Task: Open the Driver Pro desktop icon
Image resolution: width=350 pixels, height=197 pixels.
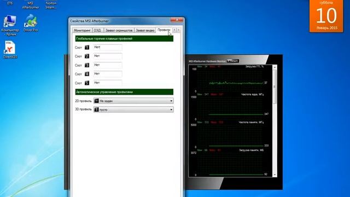Action: (x=31, y=22)
